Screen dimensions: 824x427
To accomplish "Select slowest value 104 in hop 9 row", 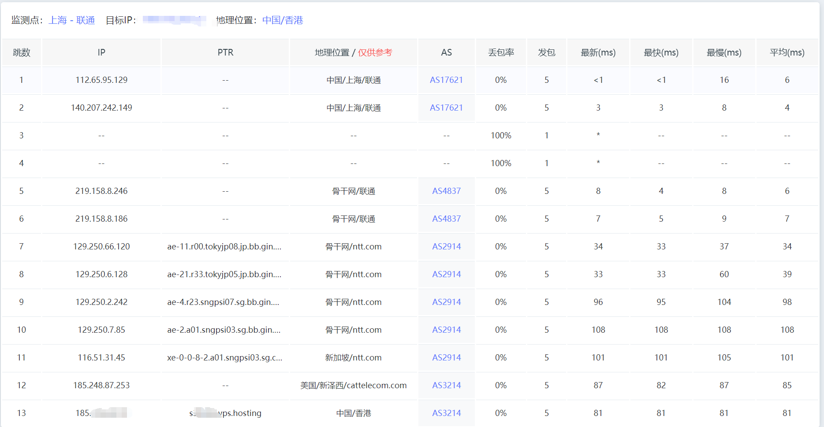I will point(724,302).
